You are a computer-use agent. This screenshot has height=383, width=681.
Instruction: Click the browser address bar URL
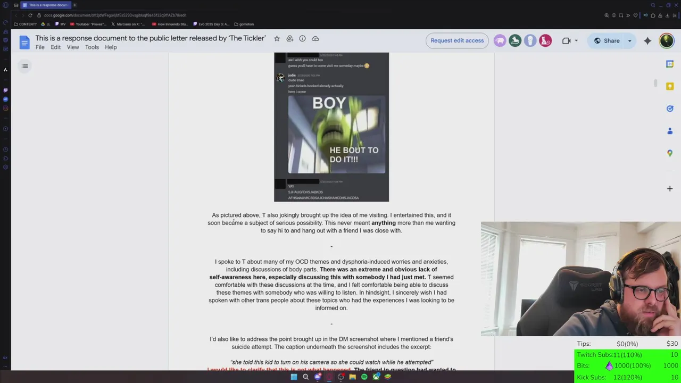(115, 15)
